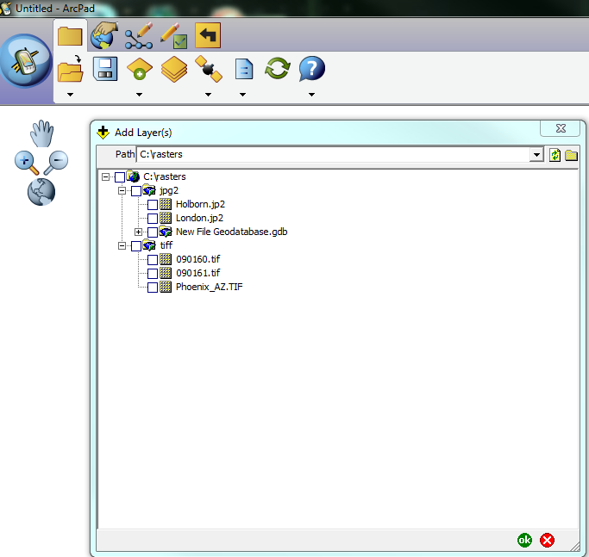Switch to the QuickCapture pencil checklist tab
This screenshot has width=589, height=557.
(173, 36)
